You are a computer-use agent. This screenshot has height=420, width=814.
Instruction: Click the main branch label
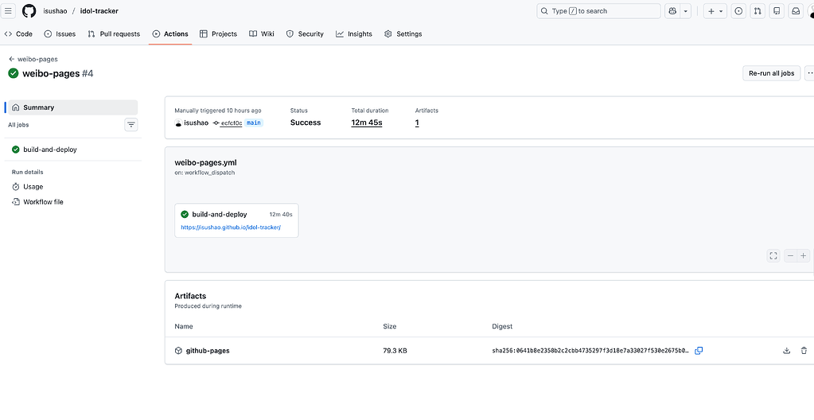[254, 123]
